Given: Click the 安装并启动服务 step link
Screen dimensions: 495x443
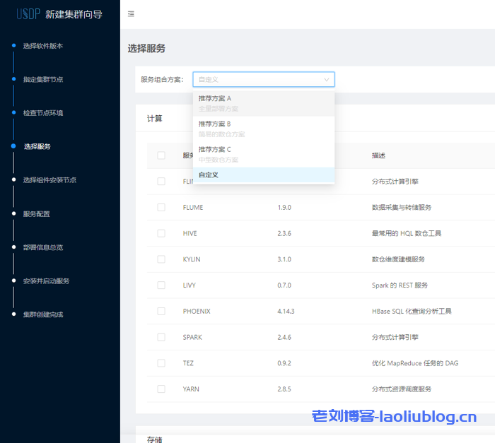Looking at the screenshot, I should 47,281.
